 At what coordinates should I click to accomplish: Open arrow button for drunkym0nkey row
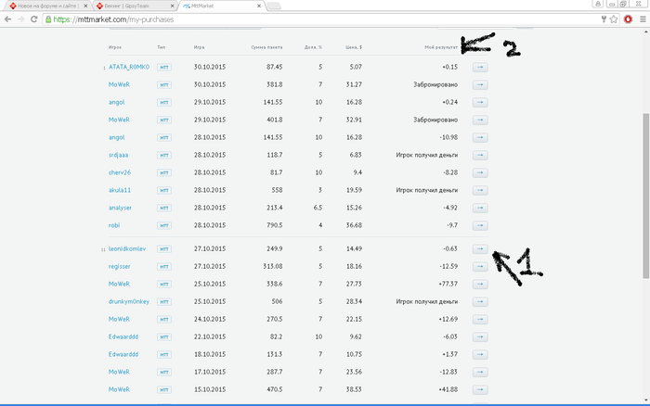[480, 301]
